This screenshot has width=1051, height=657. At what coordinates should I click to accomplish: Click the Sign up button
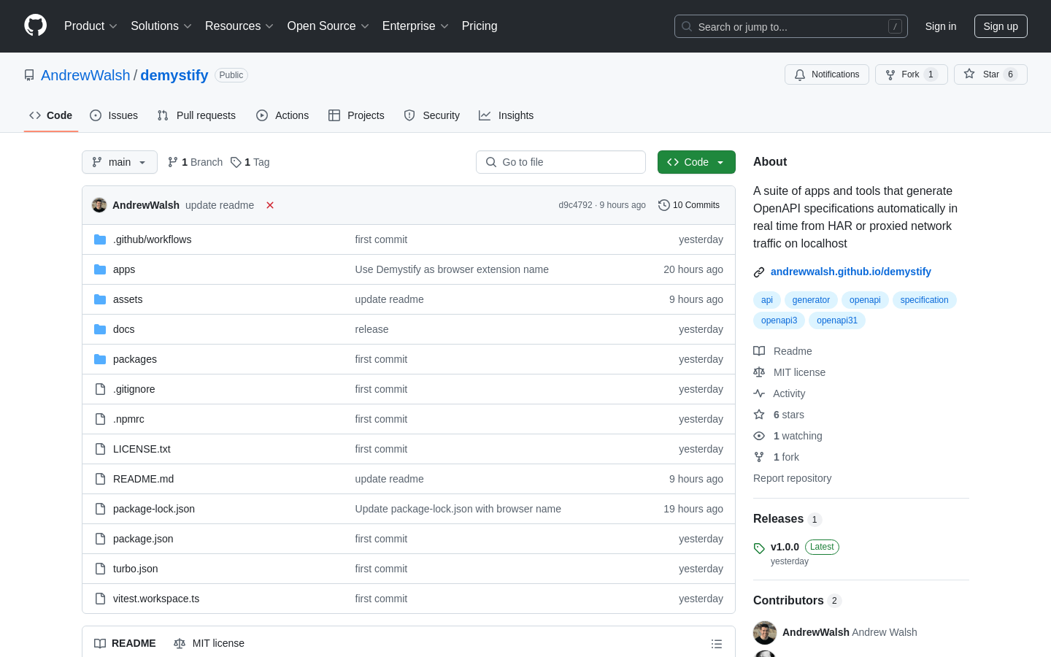[x=1001, y=26]
